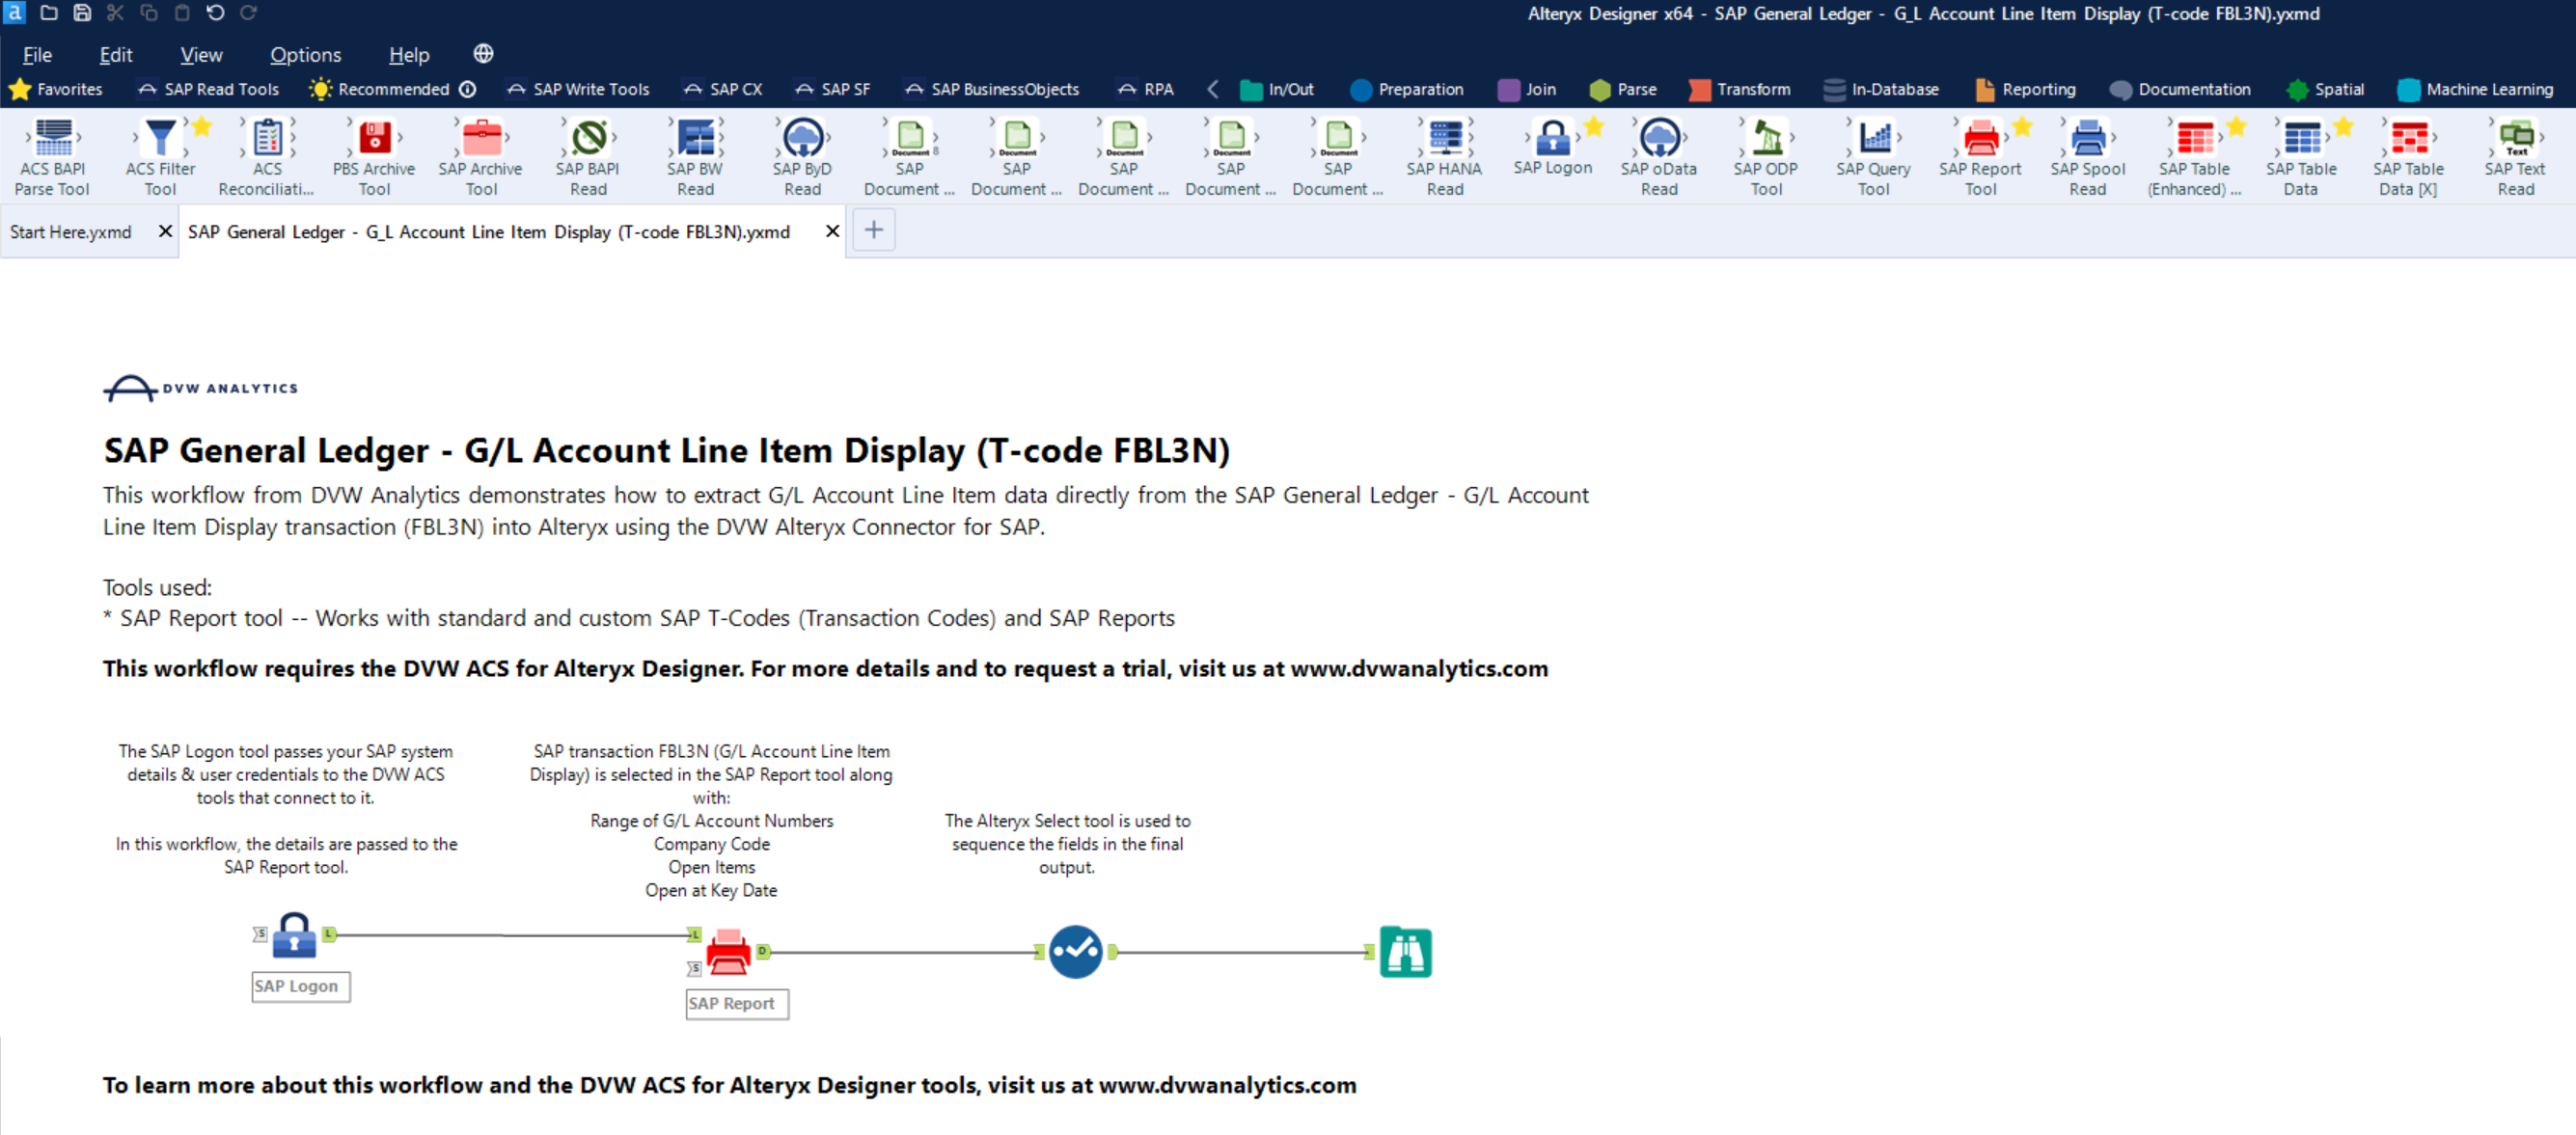Open the Options menu
The width and height of the screenshot is (2576, 1135).
tap(305, 55)
